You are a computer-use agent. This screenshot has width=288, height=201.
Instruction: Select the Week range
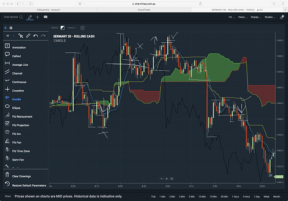[x=266, y=196]
